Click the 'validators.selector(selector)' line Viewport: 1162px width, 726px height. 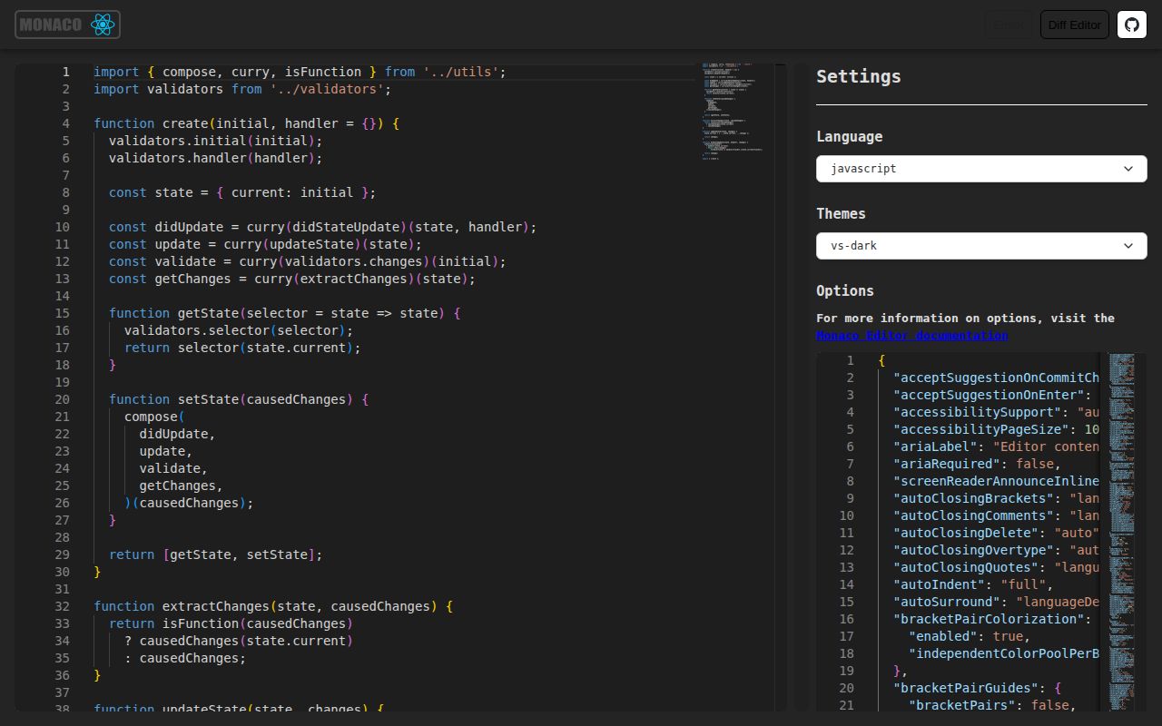[x=238, y=330]
